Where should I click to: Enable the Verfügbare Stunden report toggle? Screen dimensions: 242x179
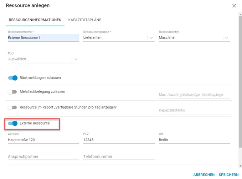tap(12, 107)
